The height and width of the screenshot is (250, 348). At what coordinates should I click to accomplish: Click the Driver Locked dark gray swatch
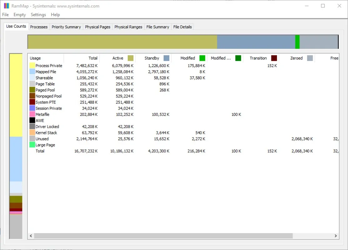click(32, 127)
